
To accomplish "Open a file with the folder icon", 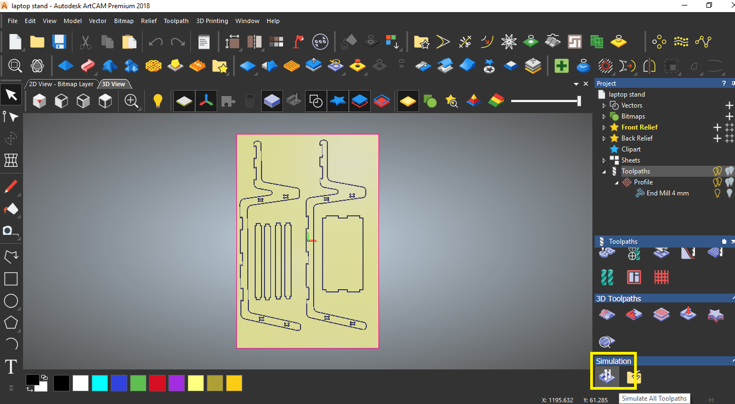I will coord(37,42).
